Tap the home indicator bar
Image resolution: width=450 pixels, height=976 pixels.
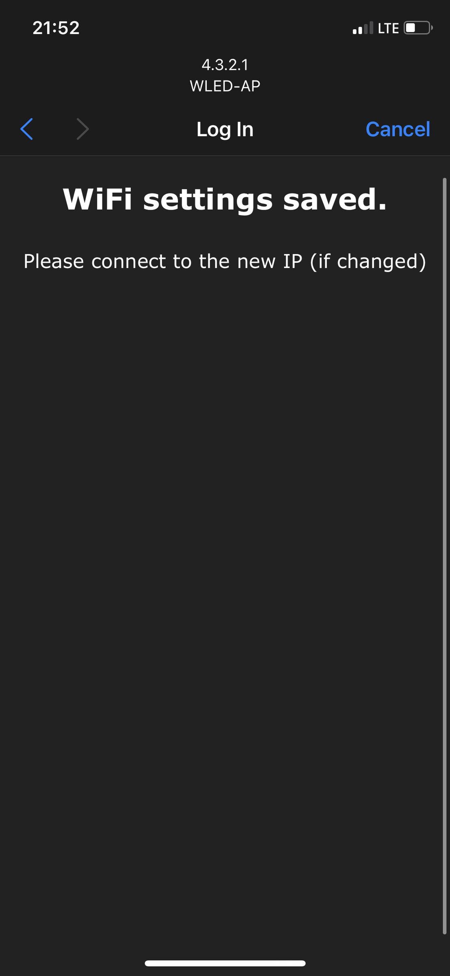(225, 963)
